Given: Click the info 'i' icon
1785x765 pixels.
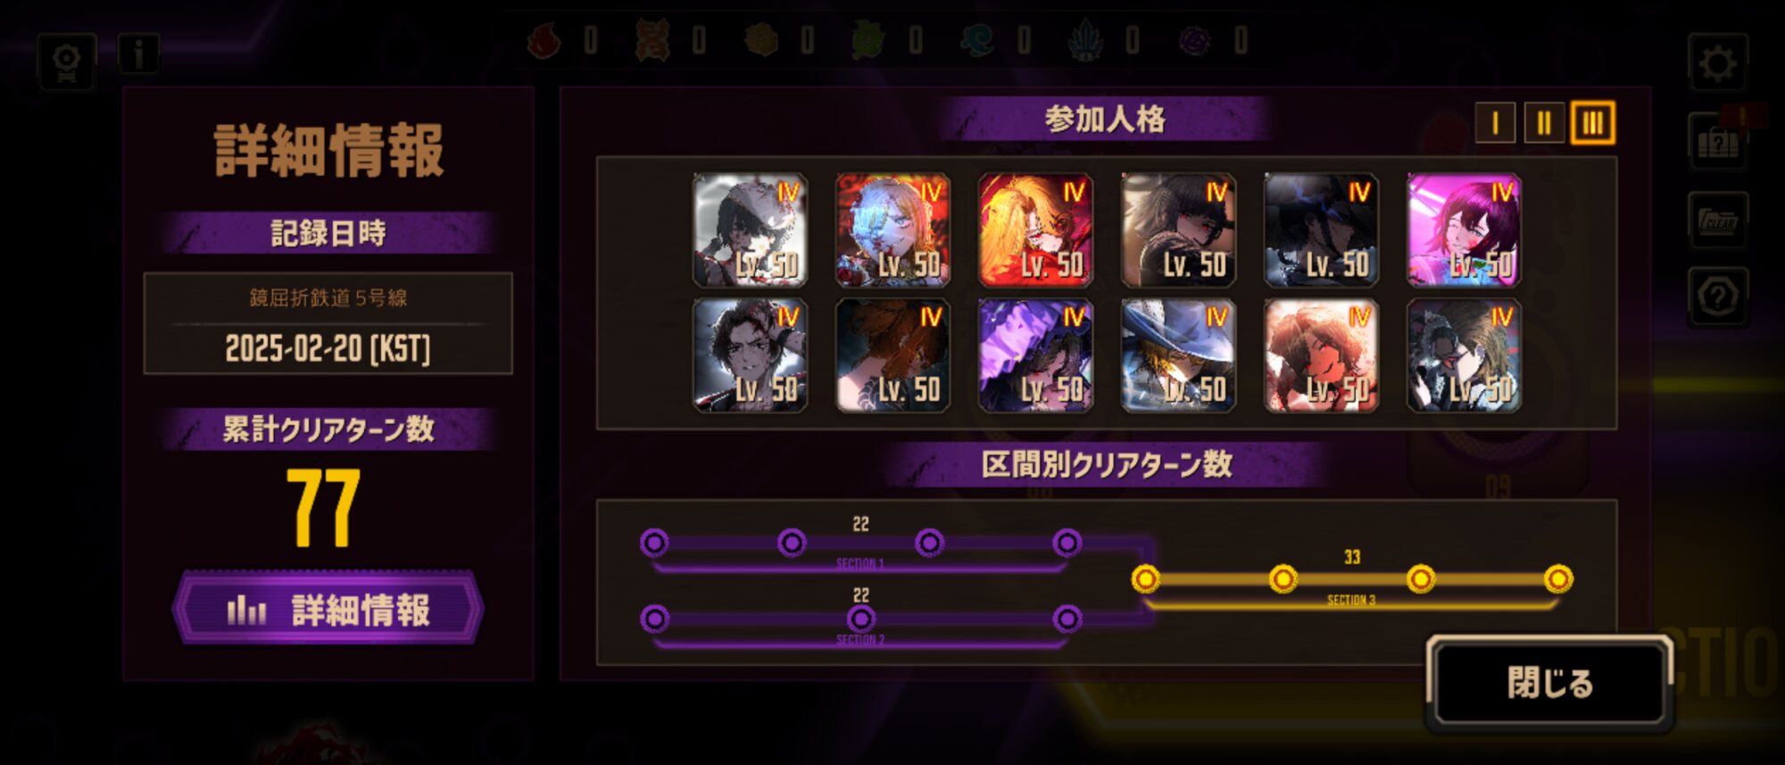Looking at the screenshot, I should point(138,54).
